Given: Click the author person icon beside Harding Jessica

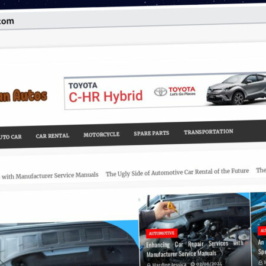Looking at the screenshot, I should (x=149, y=264).
